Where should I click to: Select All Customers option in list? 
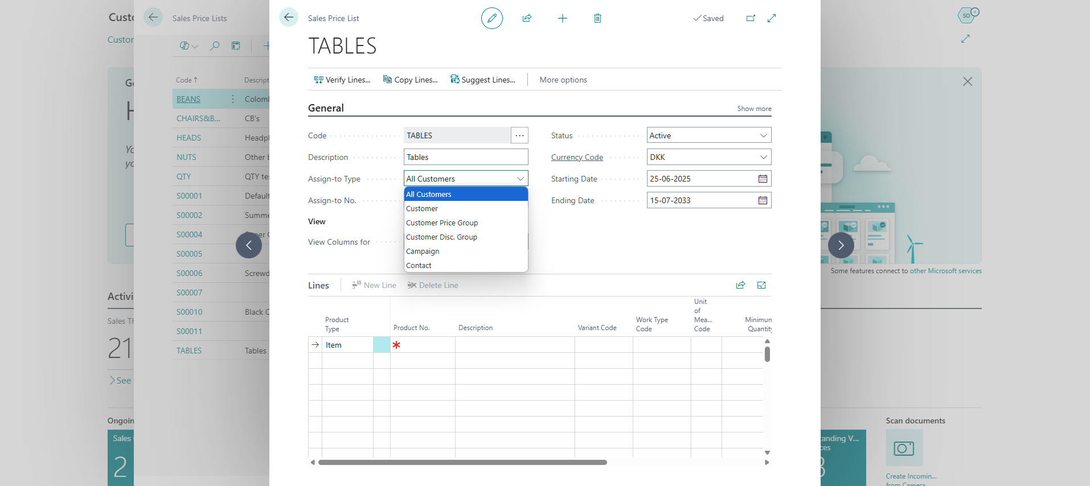point(466,194)
